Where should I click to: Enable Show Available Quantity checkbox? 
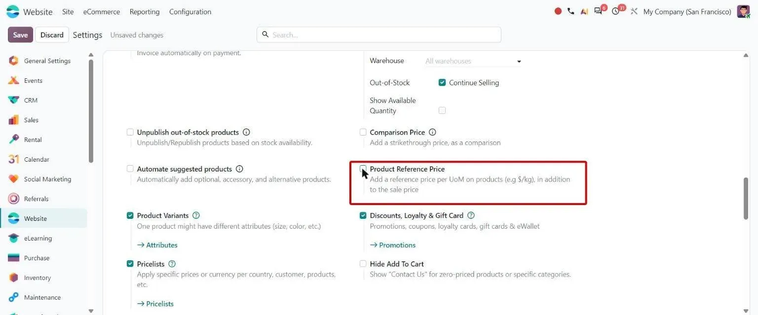(442, 110)
